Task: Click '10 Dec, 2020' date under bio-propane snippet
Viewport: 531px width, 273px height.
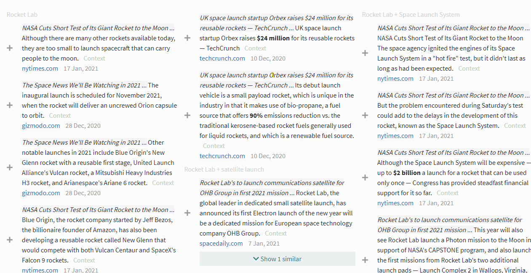Action: 268,156
